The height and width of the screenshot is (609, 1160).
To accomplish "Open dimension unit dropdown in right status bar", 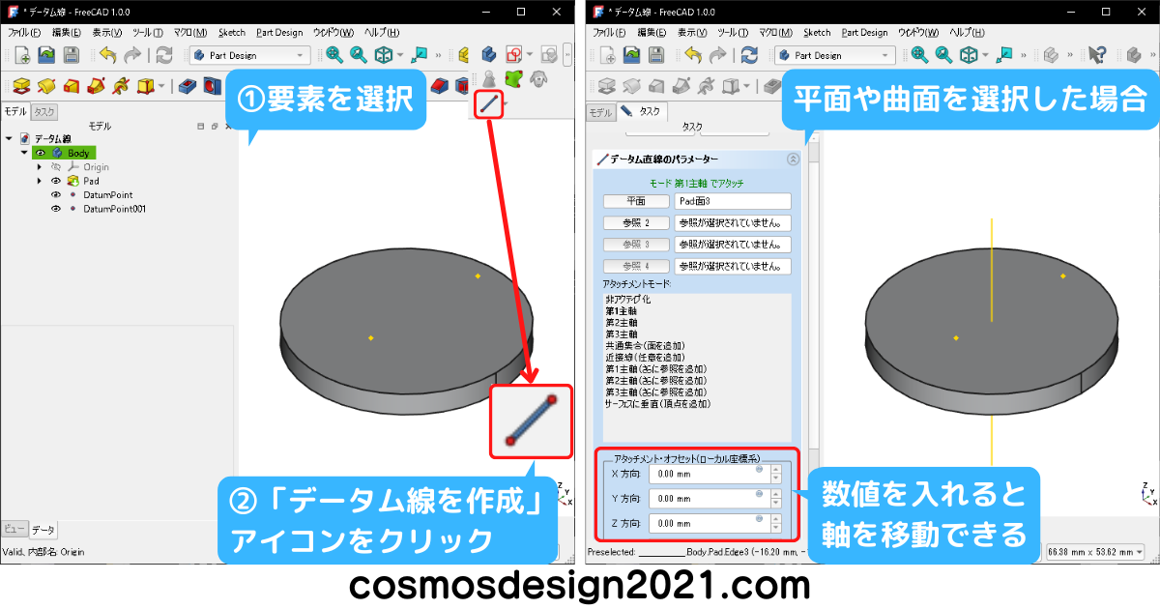I will pyautogui.click(x=1094, y=551).
